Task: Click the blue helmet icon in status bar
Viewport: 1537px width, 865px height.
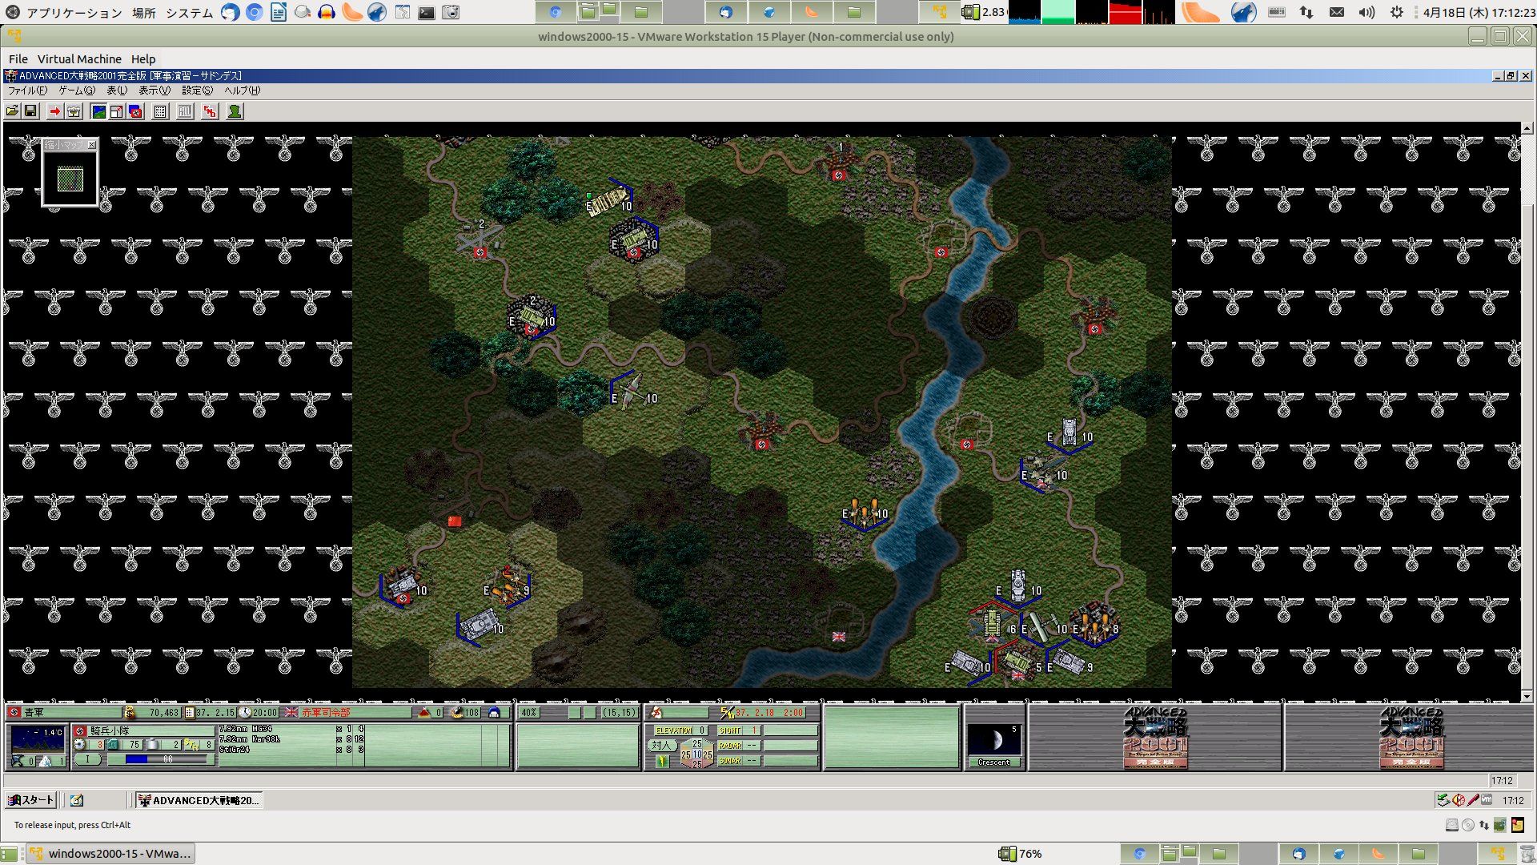Action: point(494,712)
